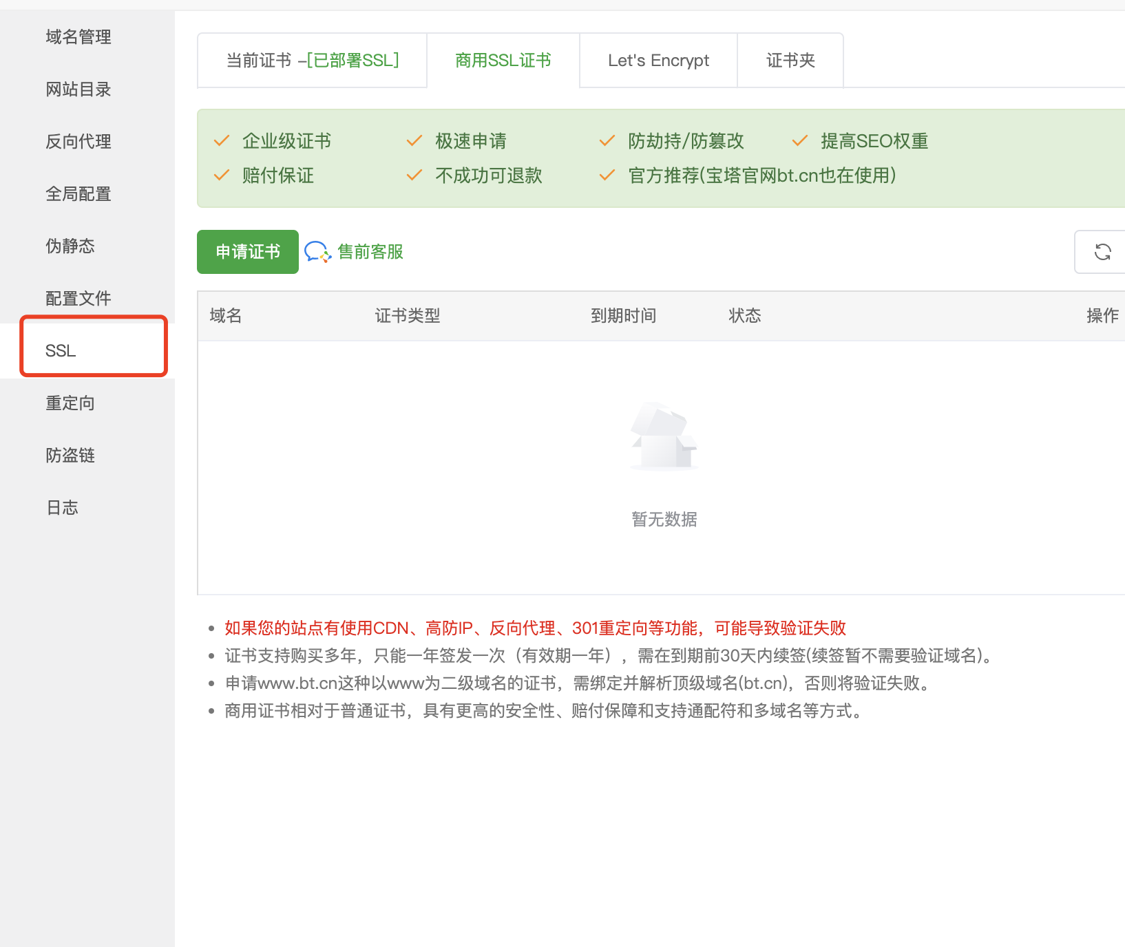The image size is (1125, 947).
Task: Click the empty box no-data illustration
Action: point(664,436)
